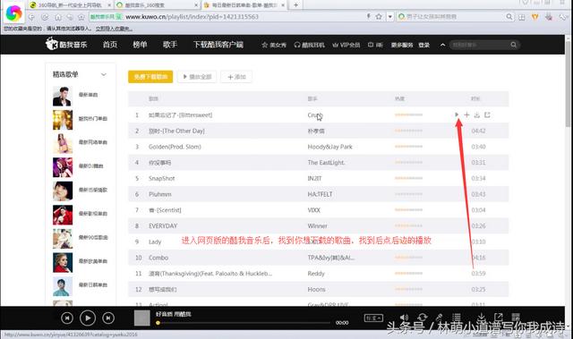Open song title EVERYDAY
This screenshot has width=573, height=339.
tap(163, 226)
